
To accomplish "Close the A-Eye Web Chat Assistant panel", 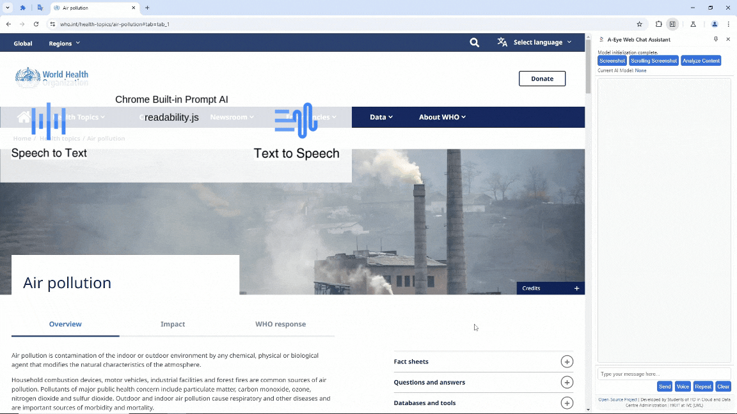I will 728,40.
